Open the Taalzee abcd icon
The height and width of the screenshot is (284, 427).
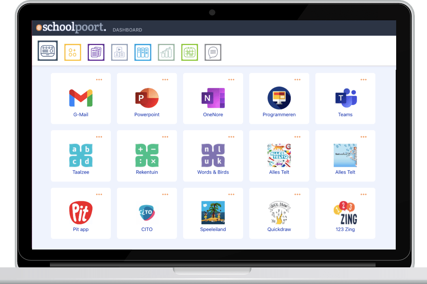coord(81,155)
